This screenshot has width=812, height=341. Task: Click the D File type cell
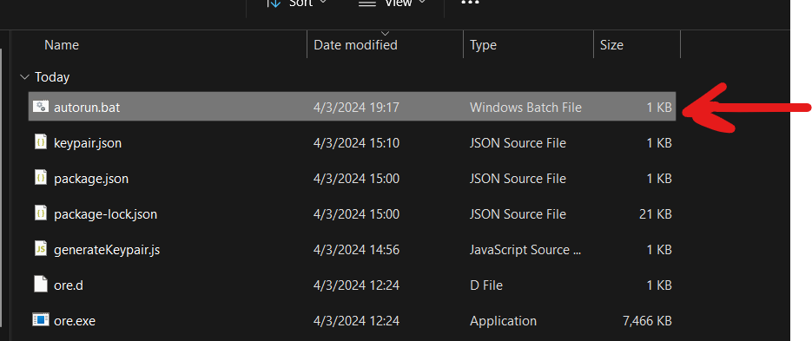(486, 285)
